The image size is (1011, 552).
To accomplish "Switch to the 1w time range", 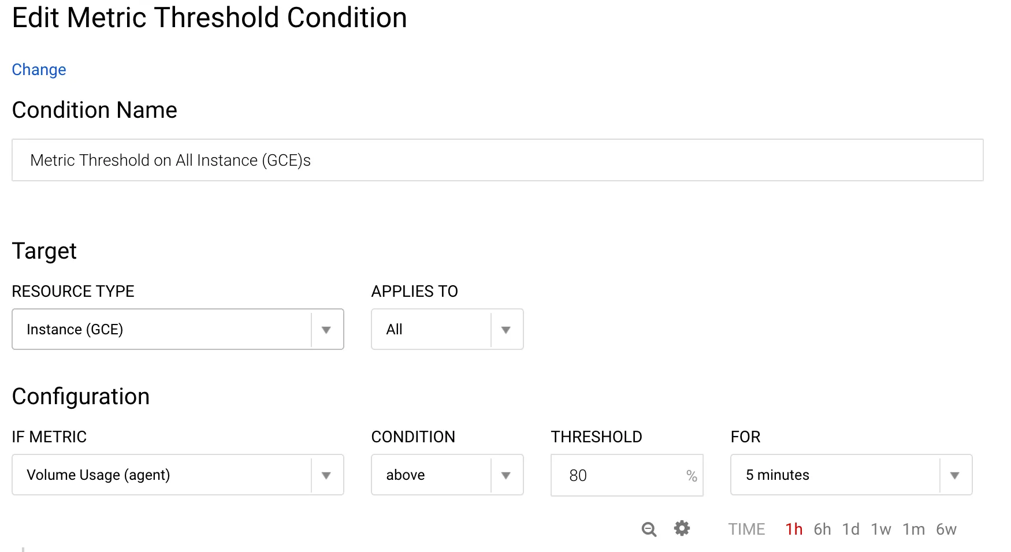I will pos(881,529).
